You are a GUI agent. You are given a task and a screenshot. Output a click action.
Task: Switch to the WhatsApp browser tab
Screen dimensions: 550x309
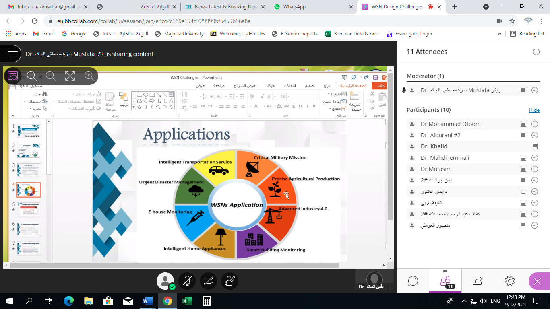(313, 7)
